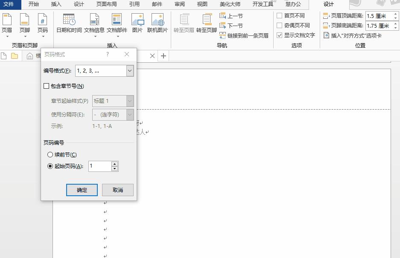Viewport: 400px width, 258px height.
Task: Enable 奇偶页不同 odd-even pages option
Action: (279, 24)
